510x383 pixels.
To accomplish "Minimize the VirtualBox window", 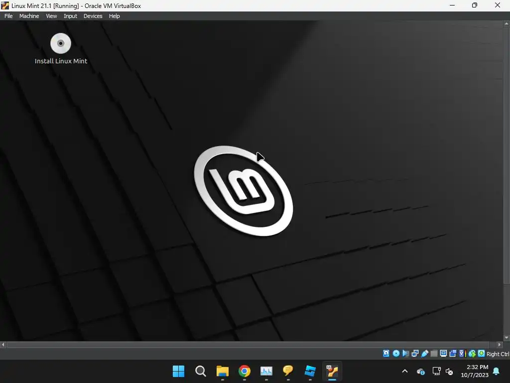I will 452,5.
